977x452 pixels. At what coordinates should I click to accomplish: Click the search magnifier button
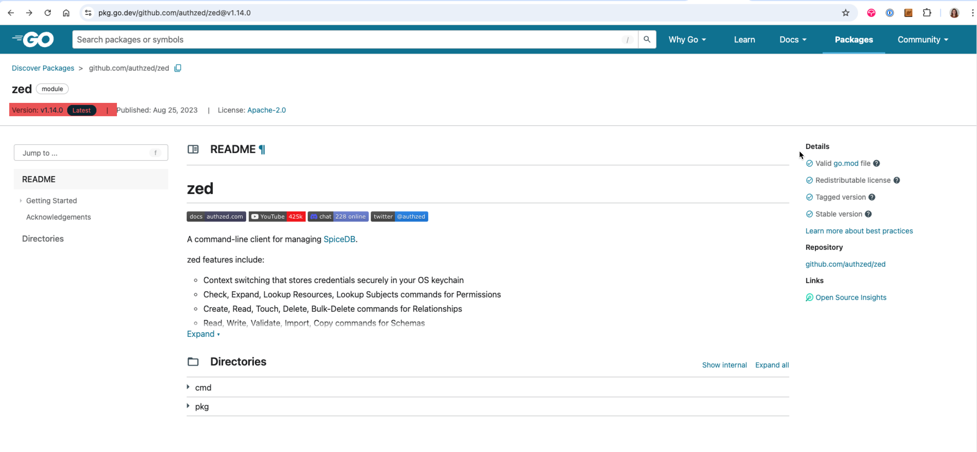(647, 39)
